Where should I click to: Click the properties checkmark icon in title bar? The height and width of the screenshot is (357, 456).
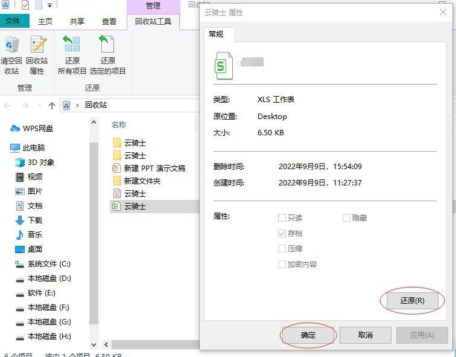25,4
